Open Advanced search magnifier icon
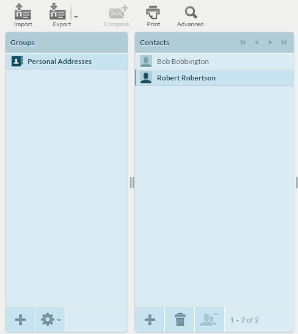The image size is (298, 334). click(191, 12)
